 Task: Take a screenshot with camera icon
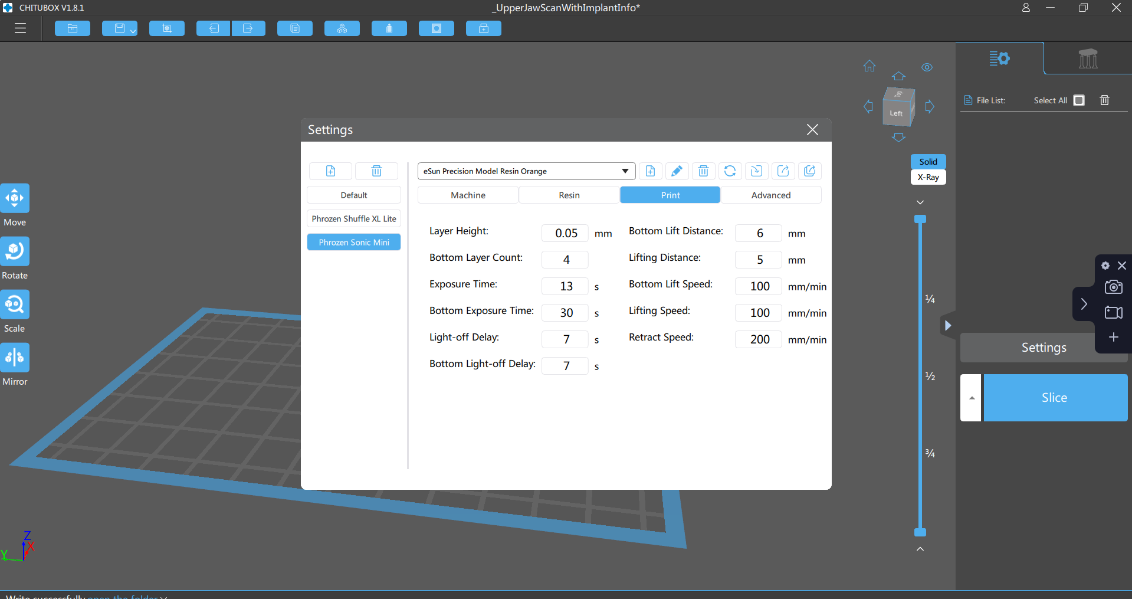(x=1114, y=287)
